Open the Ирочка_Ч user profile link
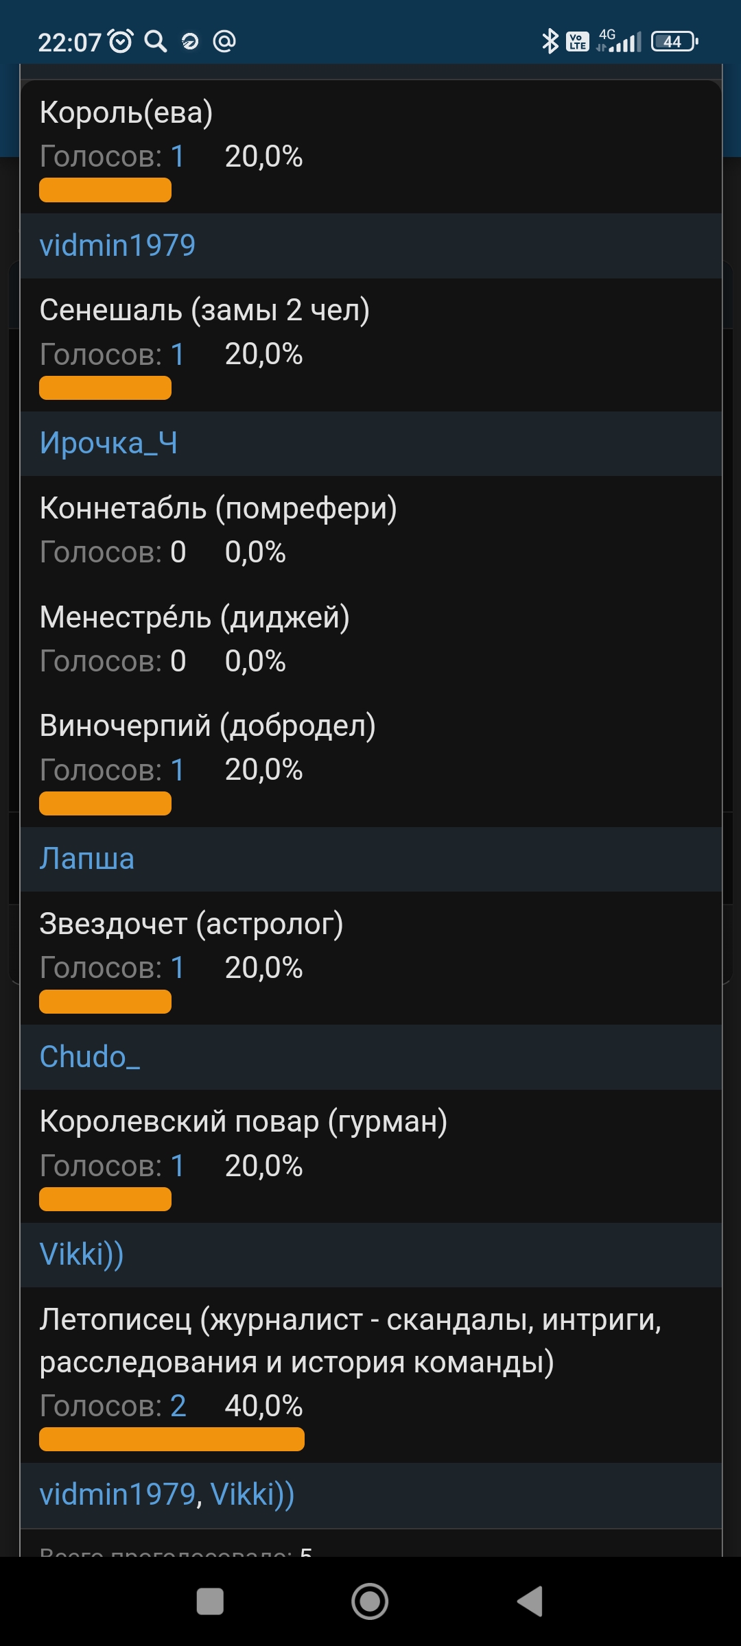 [108, 442]
